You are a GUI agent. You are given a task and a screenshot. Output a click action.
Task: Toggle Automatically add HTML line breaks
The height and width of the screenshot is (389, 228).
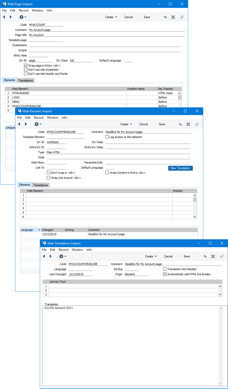165,274
